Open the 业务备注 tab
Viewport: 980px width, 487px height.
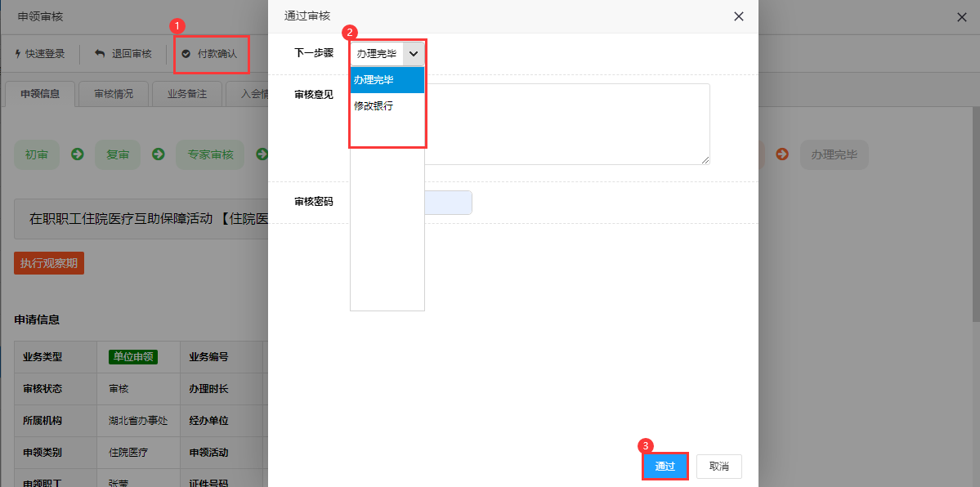pyautogui.click(x=187, y=95)
